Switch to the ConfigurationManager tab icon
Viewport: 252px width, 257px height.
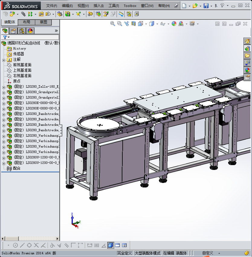coord(22,31)
